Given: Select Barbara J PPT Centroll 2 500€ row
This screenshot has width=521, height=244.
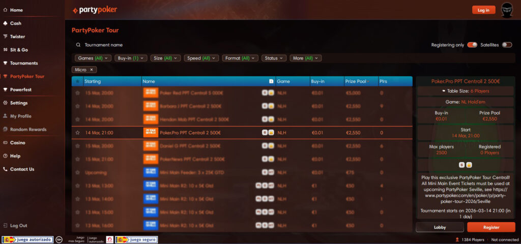Looking at the screenshot, I should (242, 106).
